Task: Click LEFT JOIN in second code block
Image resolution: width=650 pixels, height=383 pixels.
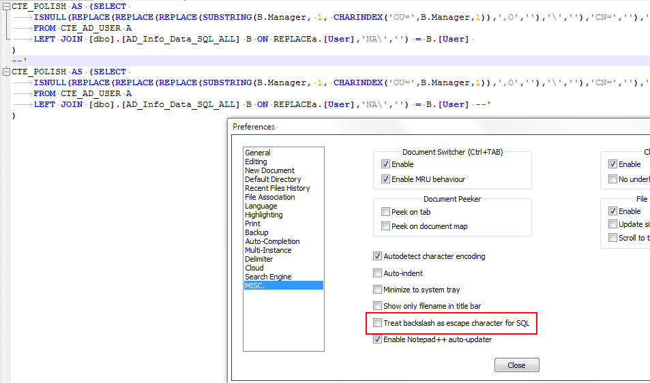Action: (58, 104)
